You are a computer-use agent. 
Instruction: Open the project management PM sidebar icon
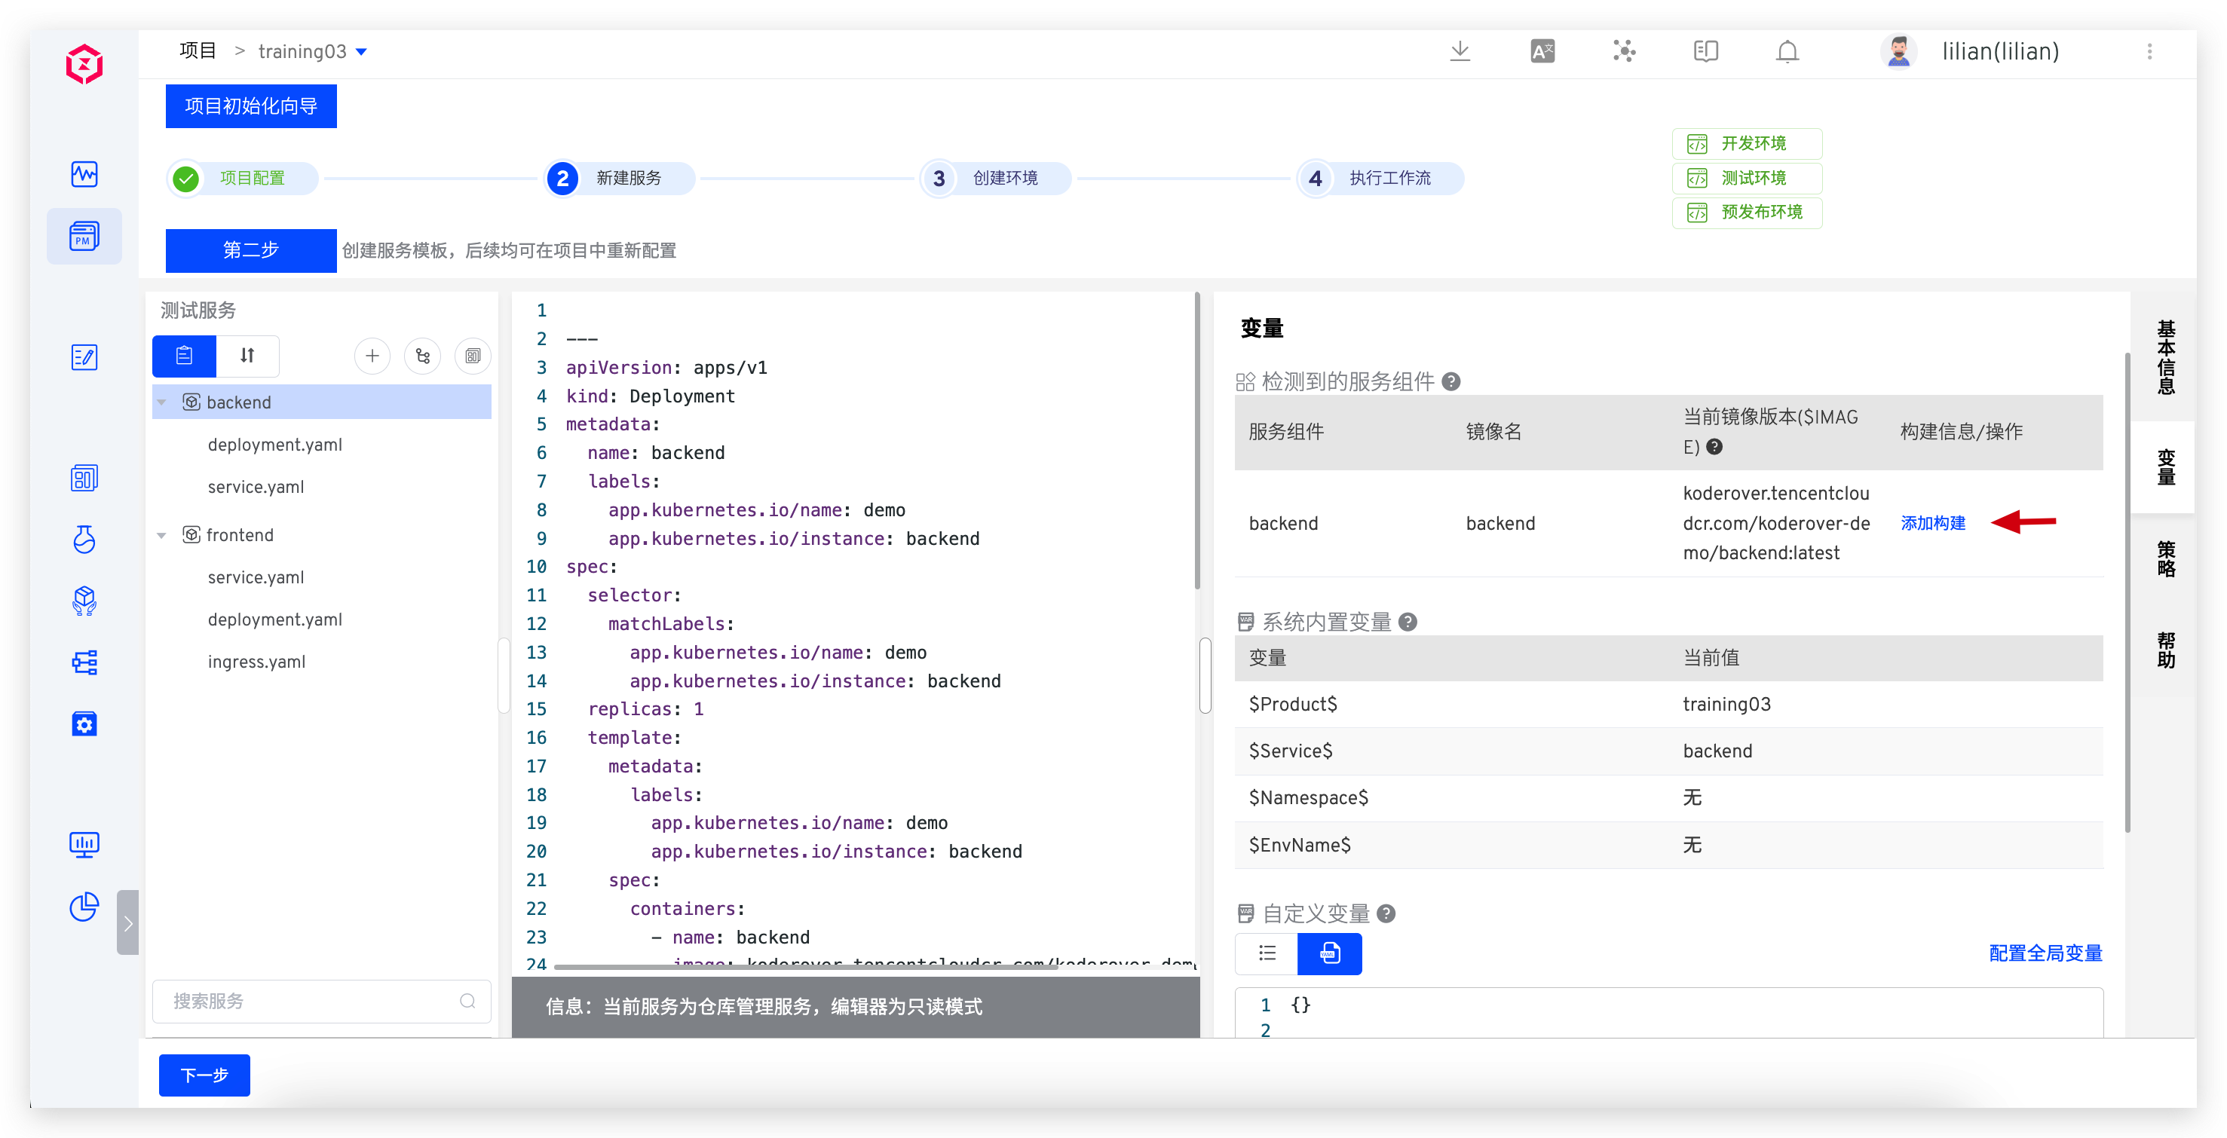pos(84,236)
